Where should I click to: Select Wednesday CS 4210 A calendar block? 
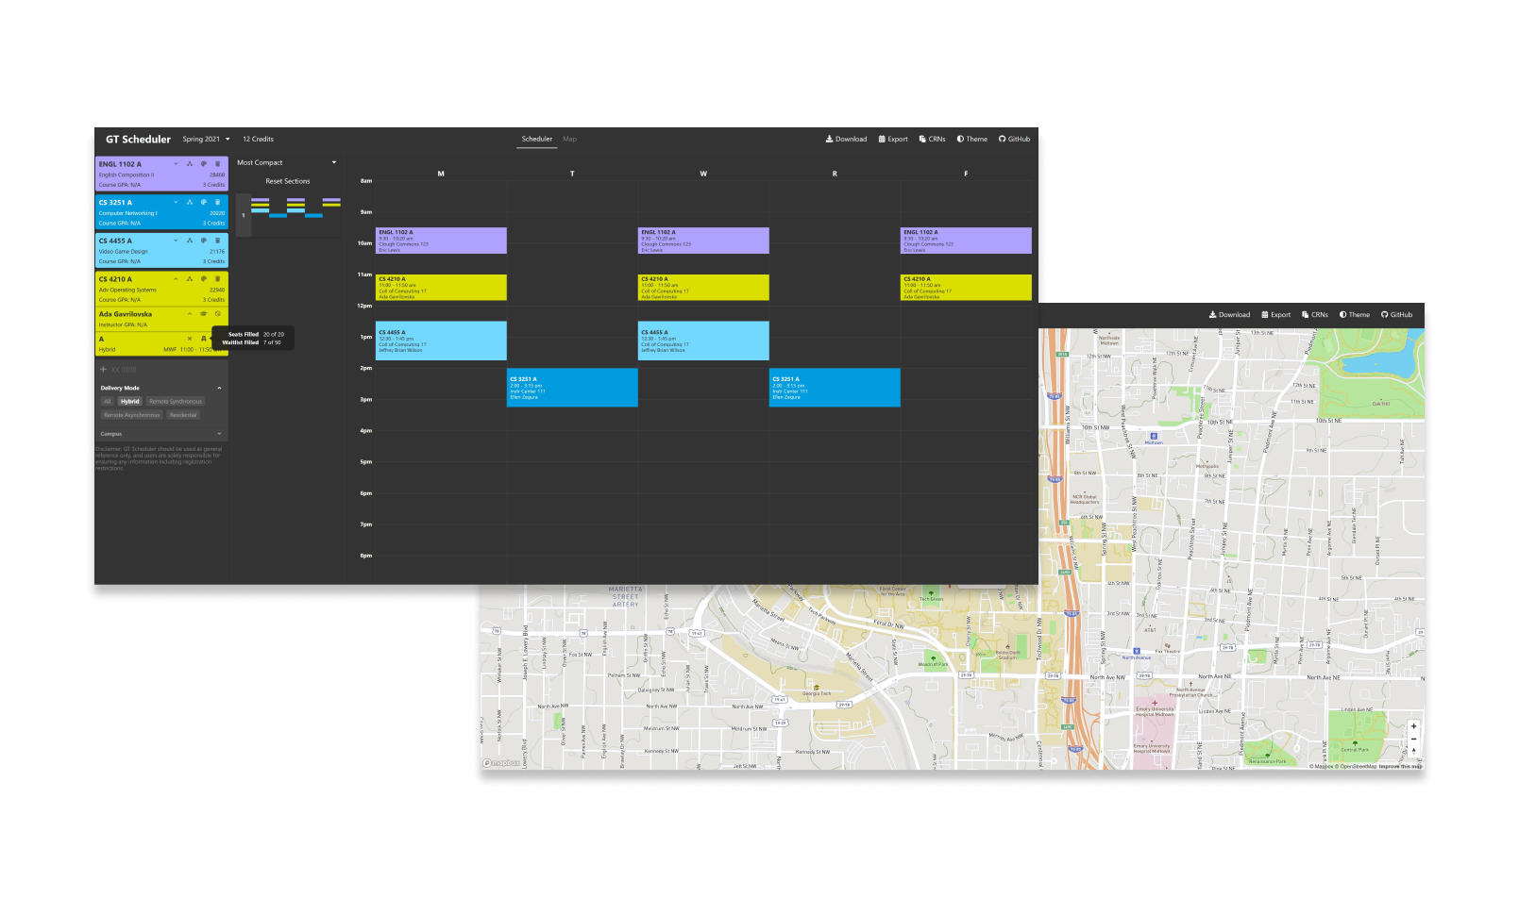[x=703, y=288]
